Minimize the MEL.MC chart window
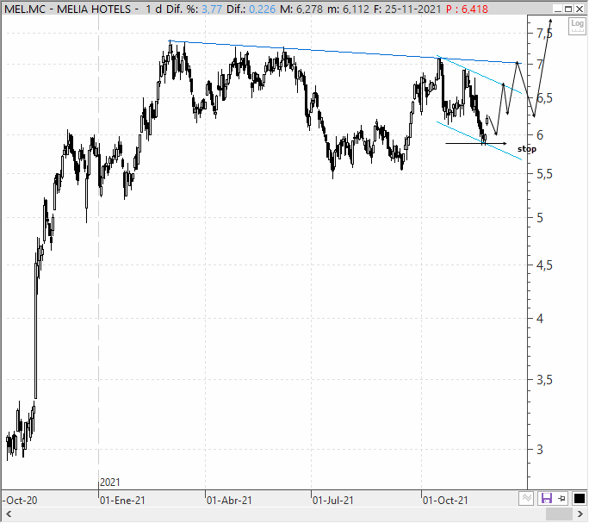589x523 pixels. [x=558, y=9]
